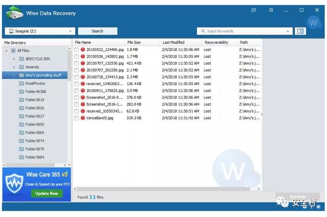The image size is (327, 217).
Task: Tick the 62.8 KB received file checkbox
Action: 77,111
